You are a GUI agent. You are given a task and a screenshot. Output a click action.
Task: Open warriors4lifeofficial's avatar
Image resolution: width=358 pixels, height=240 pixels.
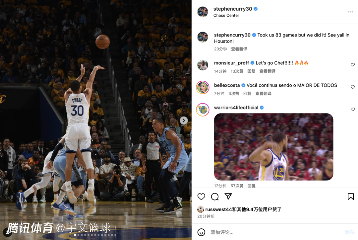point(203,110)
